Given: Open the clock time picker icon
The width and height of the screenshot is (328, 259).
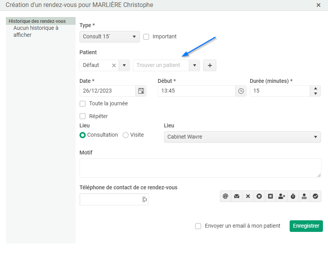Looking at the screenshot, I should (241, 91).
